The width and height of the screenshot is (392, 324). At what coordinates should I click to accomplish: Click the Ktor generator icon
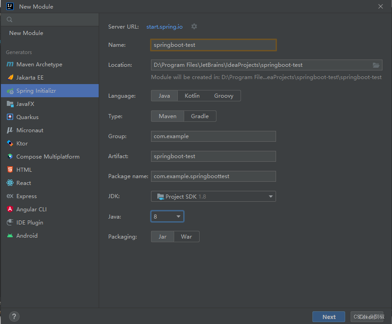[10, 144]
